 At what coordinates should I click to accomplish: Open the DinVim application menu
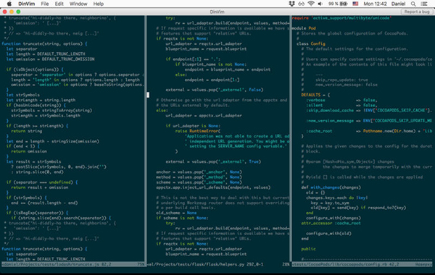pos(27,4)
